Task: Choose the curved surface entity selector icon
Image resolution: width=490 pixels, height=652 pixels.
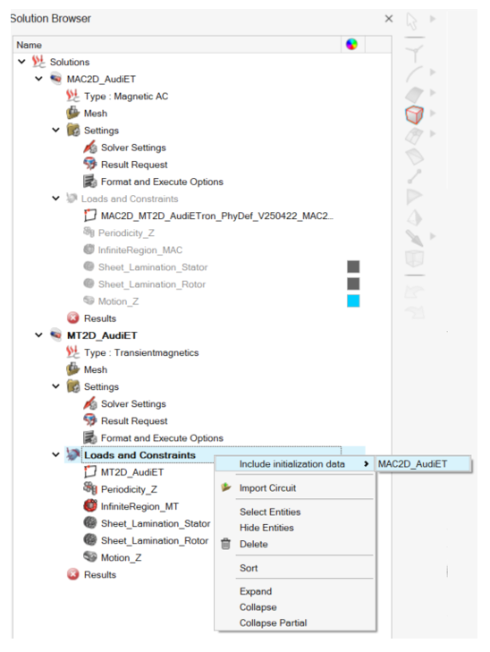Action: point(414,95)
